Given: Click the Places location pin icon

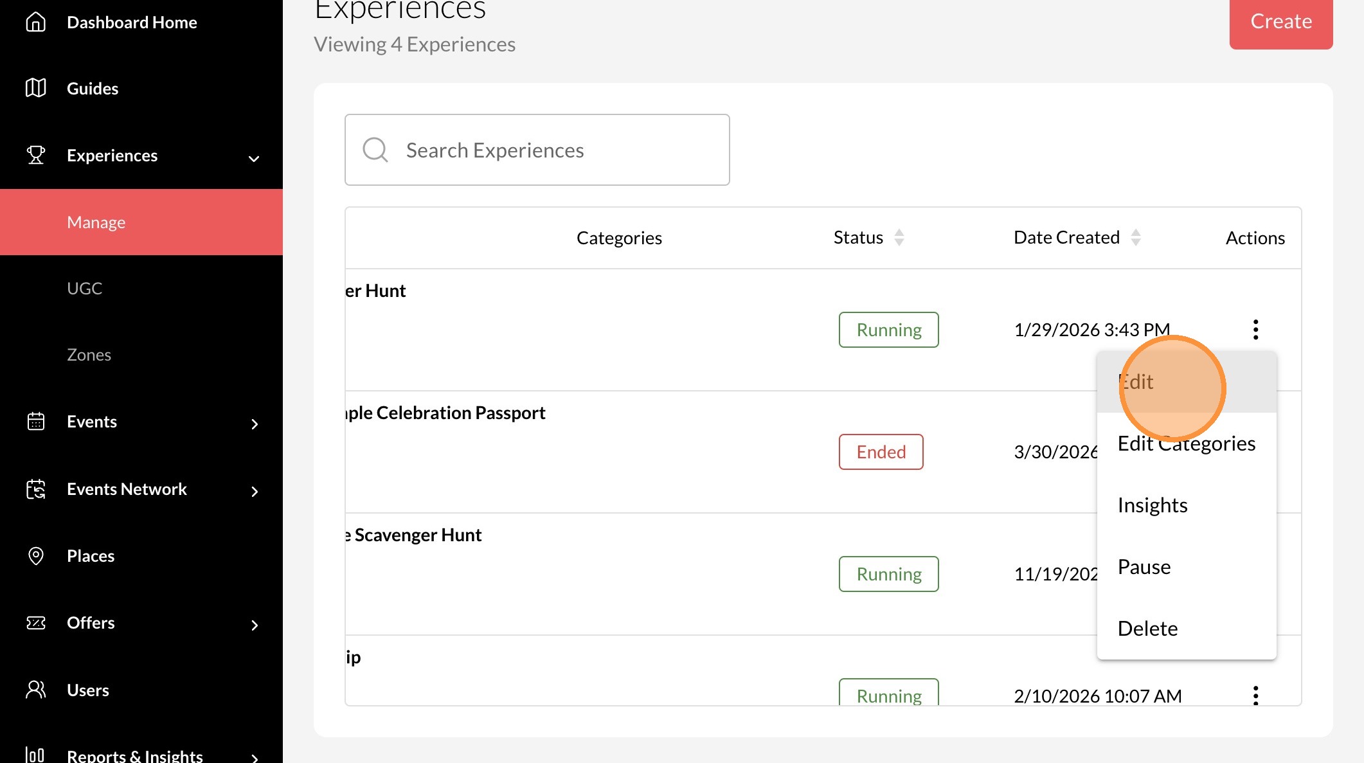Looking at the screenshot, I should tap(36, 556).
